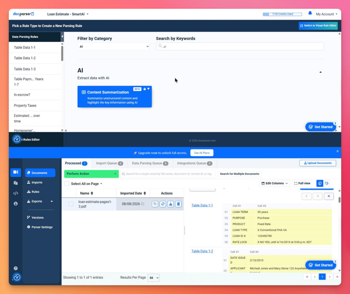Click the search magnifier in keywords field

(160, 46)
